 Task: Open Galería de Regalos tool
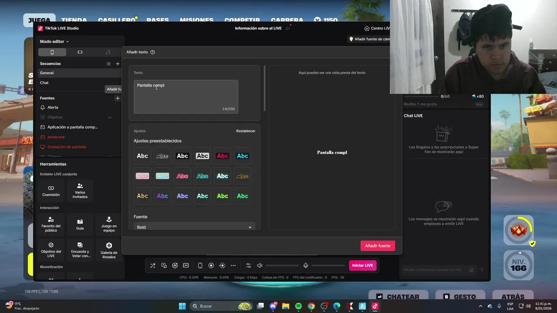(x=109, y=250)
